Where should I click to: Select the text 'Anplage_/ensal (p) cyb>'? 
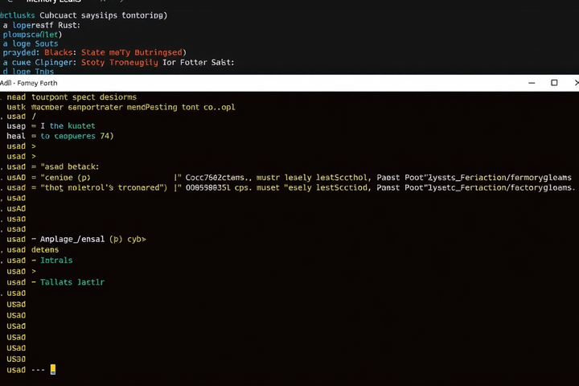(x=93, y=240)
